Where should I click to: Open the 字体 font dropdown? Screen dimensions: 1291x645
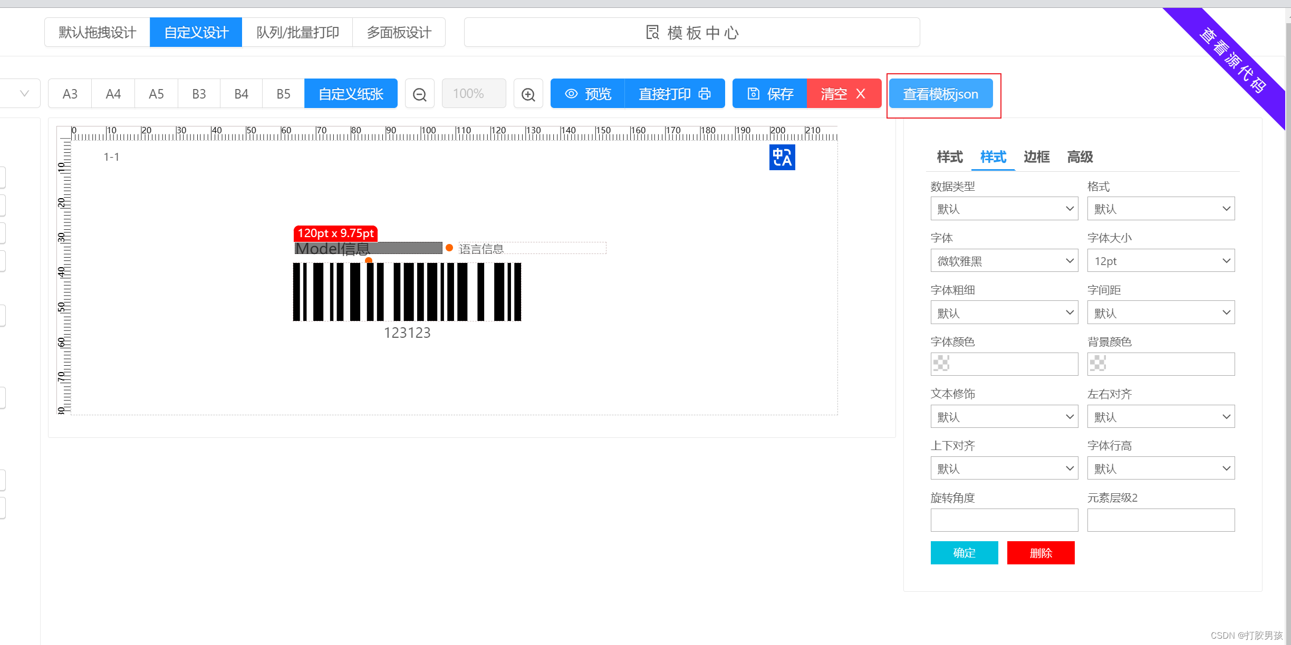tap(1004, 261)
